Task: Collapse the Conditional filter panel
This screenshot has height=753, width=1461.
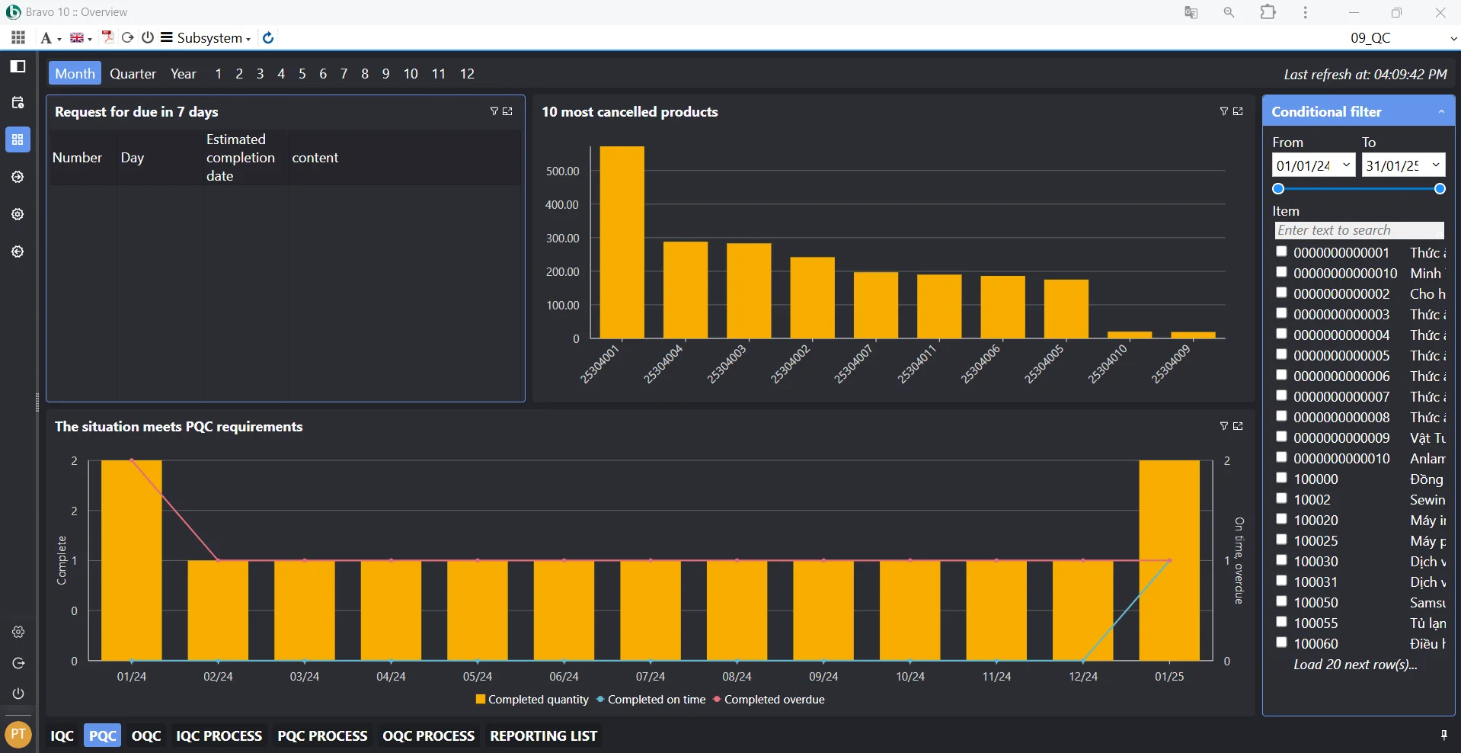Action: [x=1440, y=111]
